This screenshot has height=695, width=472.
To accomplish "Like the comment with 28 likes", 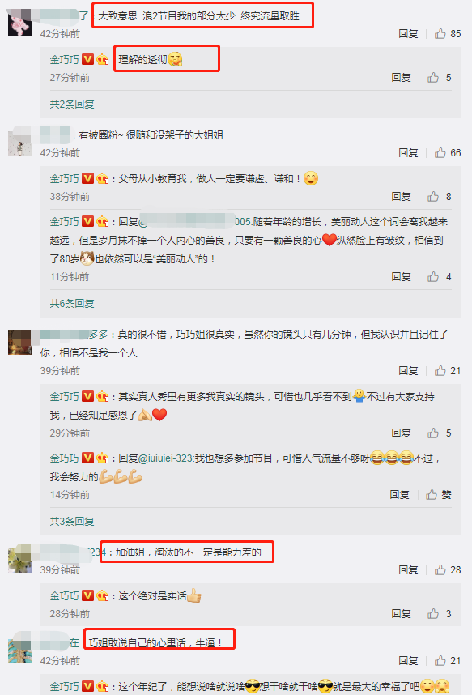I will [440, 570].
